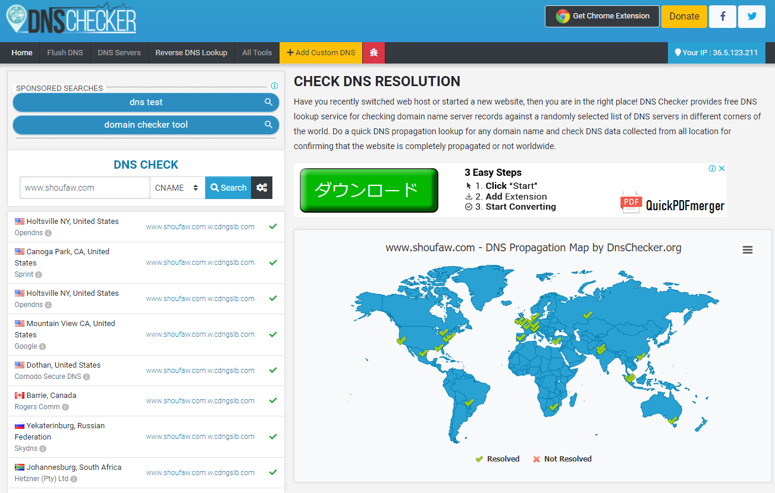775x493 pixels.
Task: Open the All Tools menu
Action: [x=257, y=53]
